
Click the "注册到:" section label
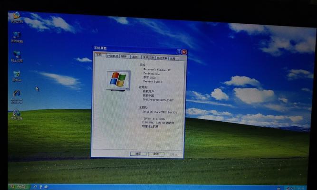(x=143, y=87)
